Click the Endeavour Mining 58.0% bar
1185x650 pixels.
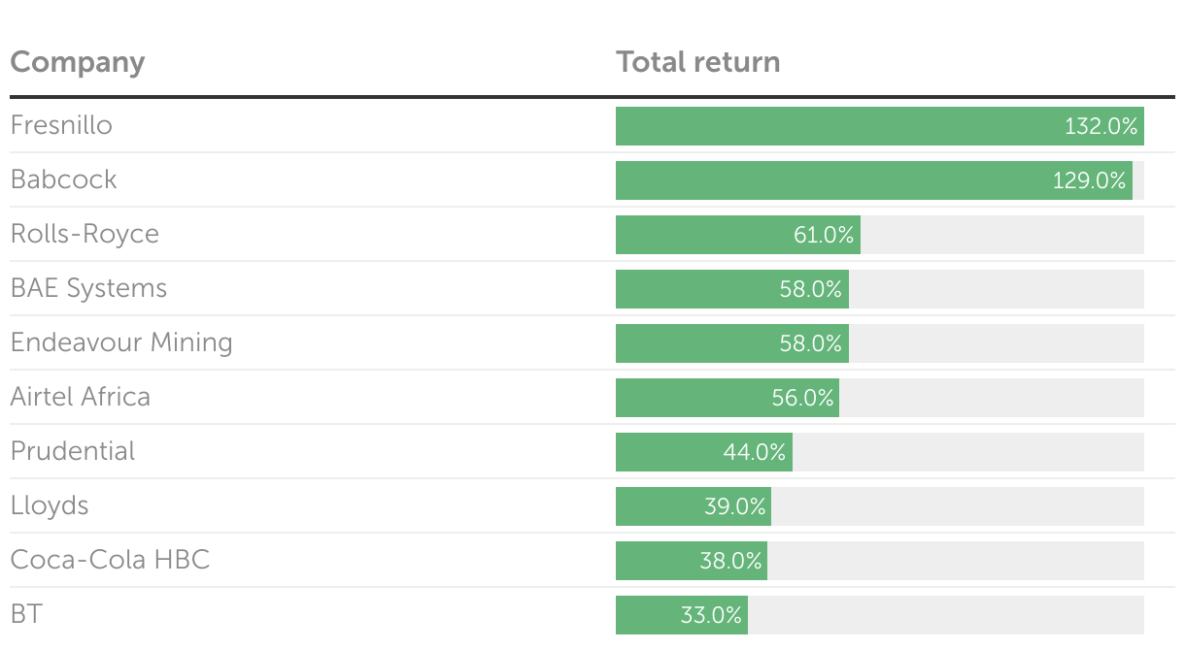[731, 343]
